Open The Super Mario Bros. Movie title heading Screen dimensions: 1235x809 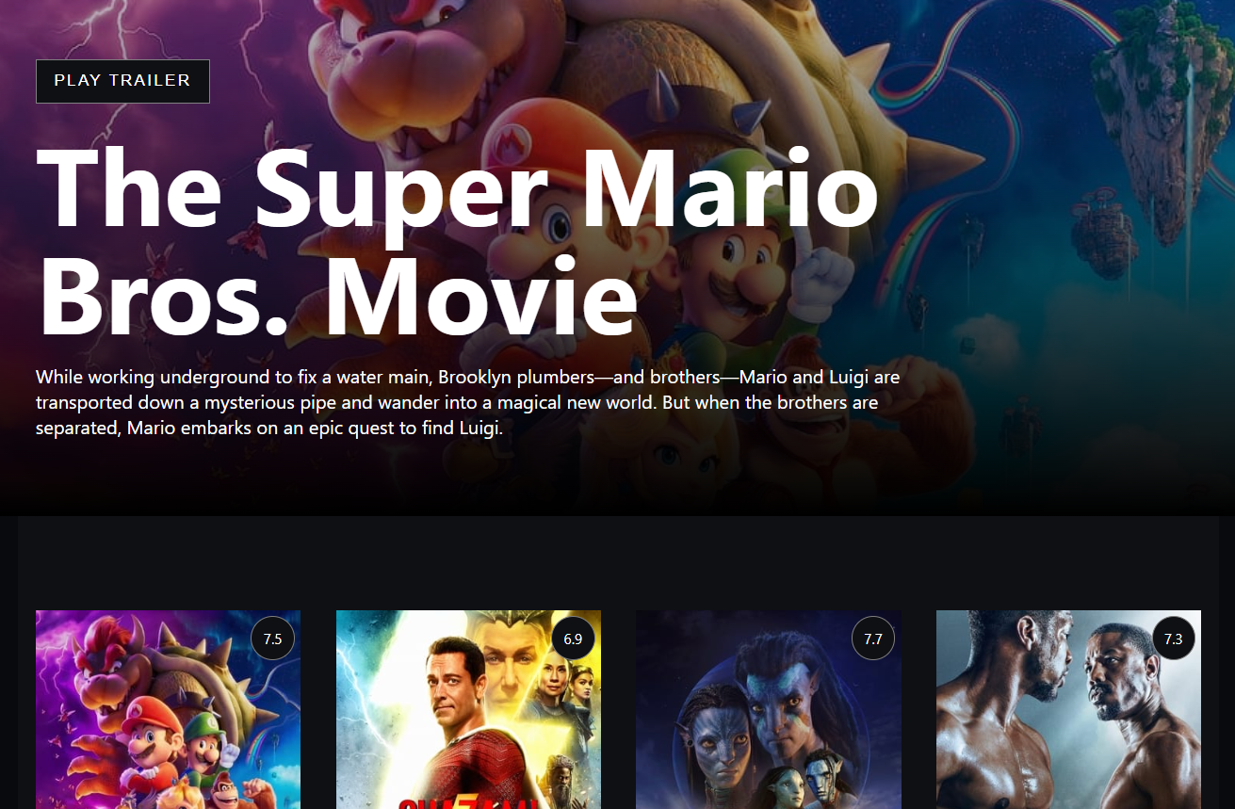pos(458,242)
